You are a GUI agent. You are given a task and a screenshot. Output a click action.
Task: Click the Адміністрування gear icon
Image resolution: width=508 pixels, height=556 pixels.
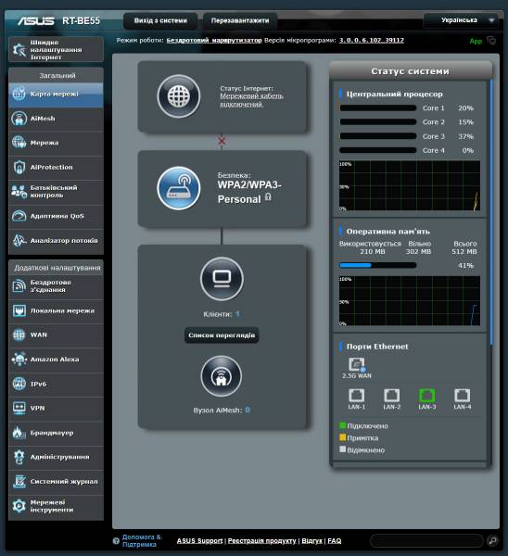pos(19,457)
